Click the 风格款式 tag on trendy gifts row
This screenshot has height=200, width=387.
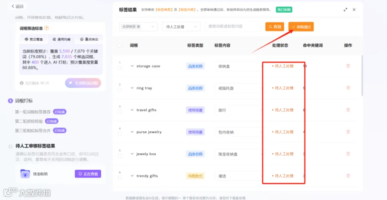[195, 176]
